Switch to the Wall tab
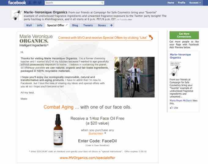The width and height of the screenshot is (208, 164). [29, 25]
